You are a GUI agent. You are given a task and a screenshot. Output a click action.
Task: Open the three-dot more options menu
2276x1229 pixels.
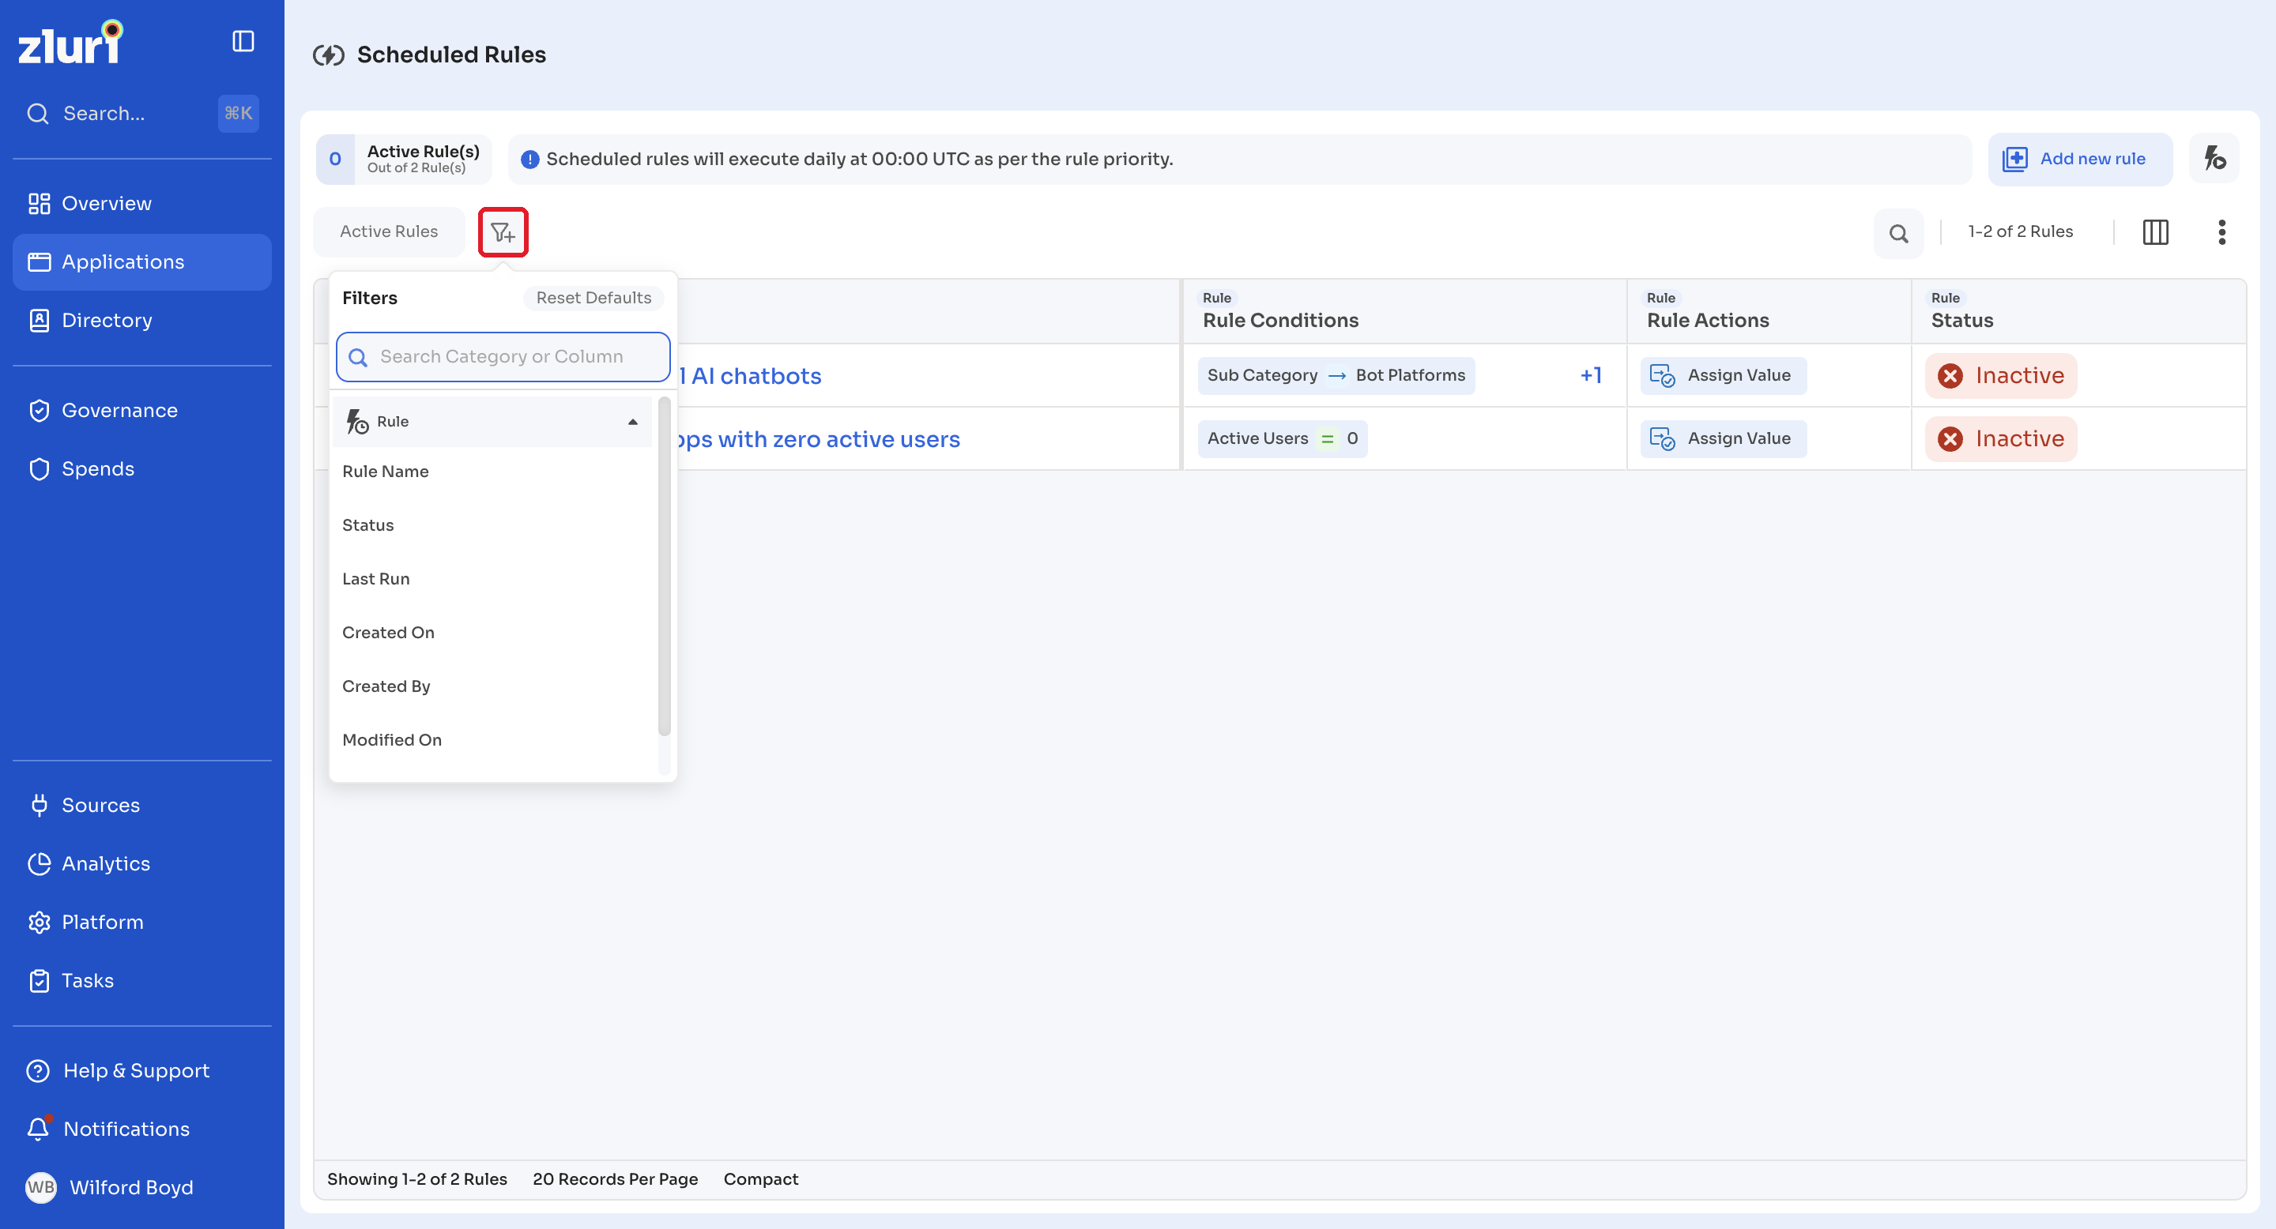2221,232
